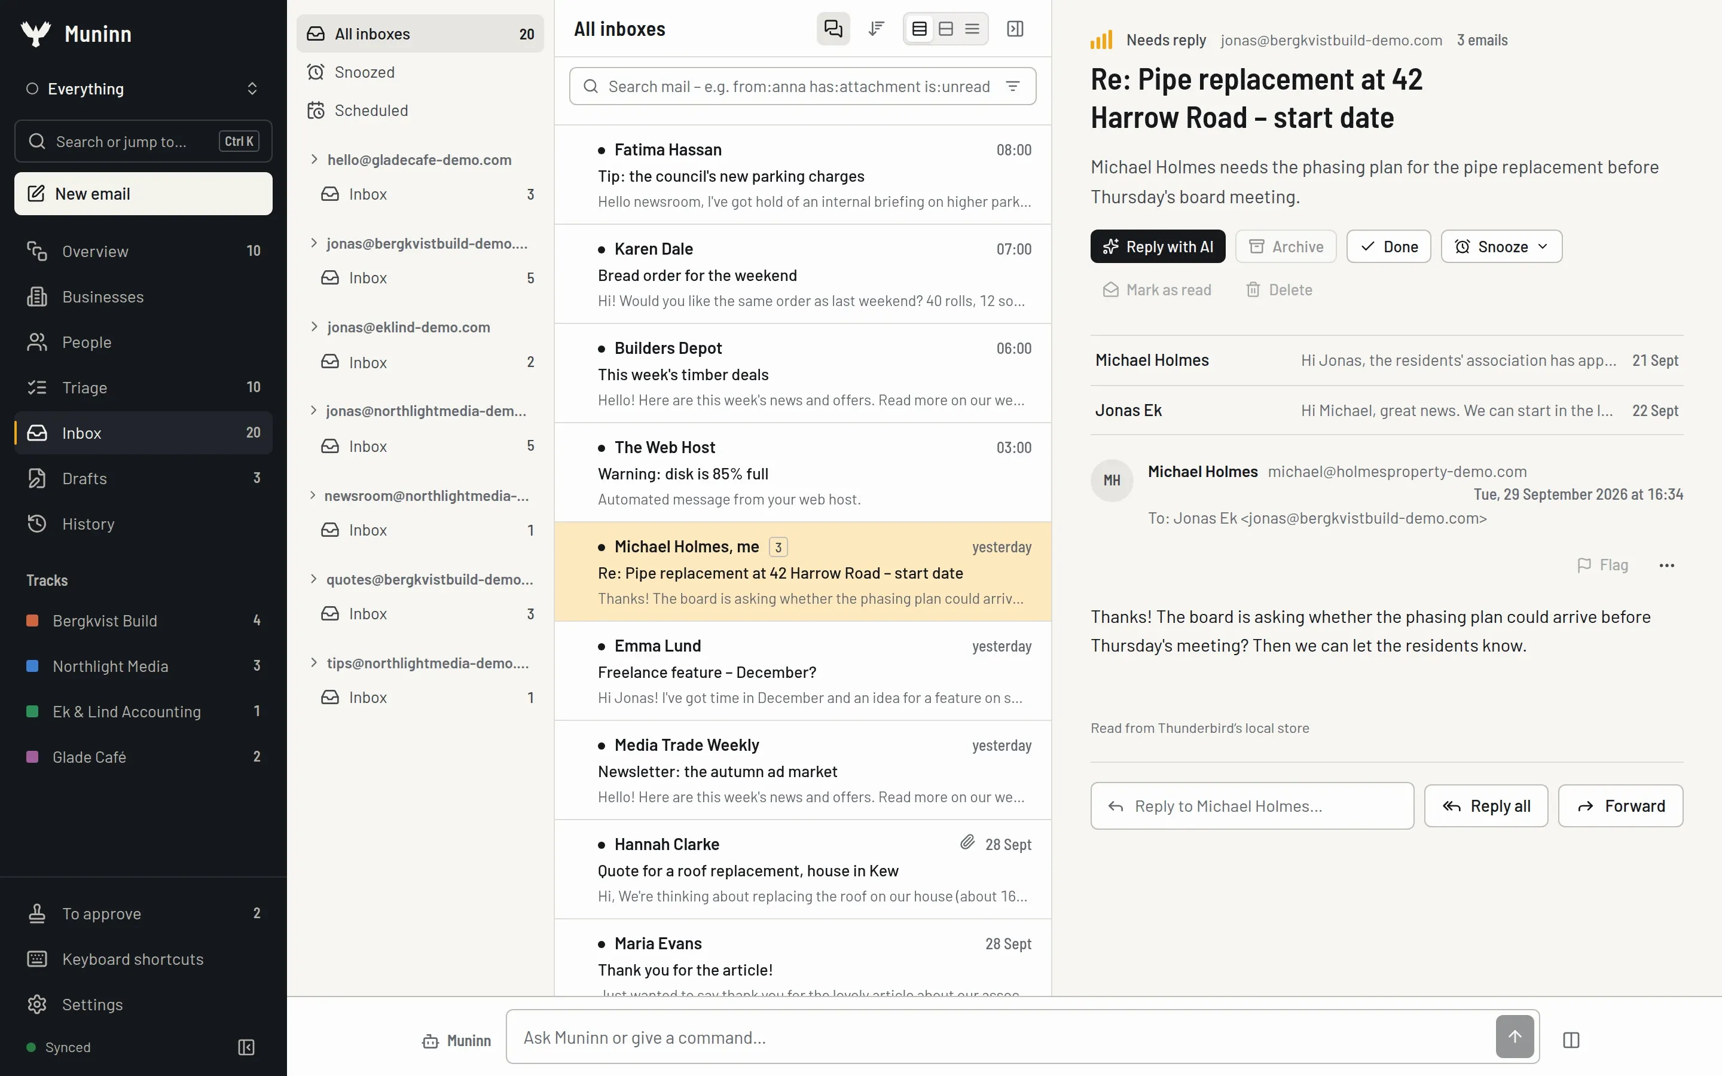This screenshot has height=1076, width=1722.
Task: Focus the Search or jump to field
Action: coord(143,141)
